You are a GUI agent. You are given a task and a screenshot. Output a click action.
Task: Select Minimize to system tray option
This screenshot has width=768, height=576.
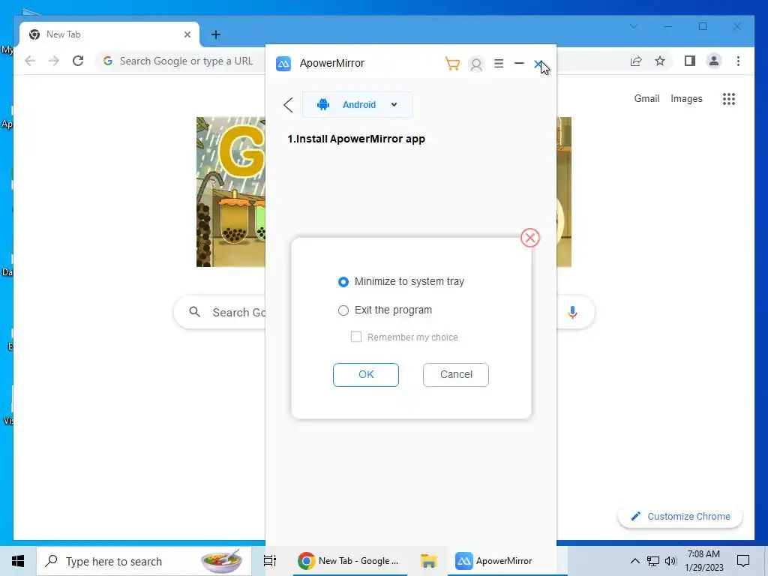(401, 282)
